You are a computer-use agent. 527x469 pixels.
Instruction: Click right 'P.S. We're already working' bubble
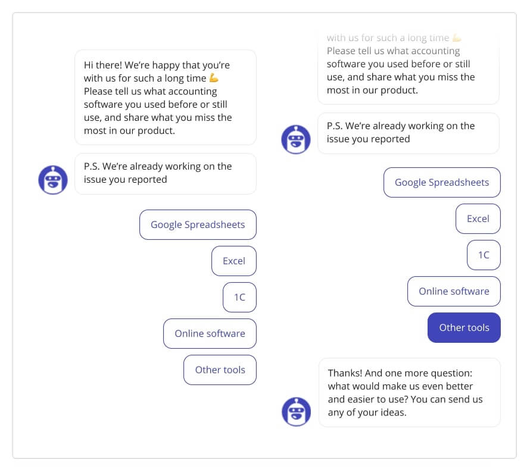408,133
